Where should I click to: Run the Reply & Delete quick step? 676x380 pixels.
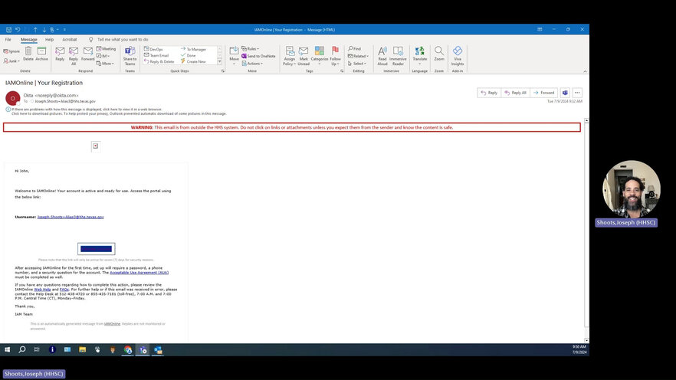click(x=159, y=61)
